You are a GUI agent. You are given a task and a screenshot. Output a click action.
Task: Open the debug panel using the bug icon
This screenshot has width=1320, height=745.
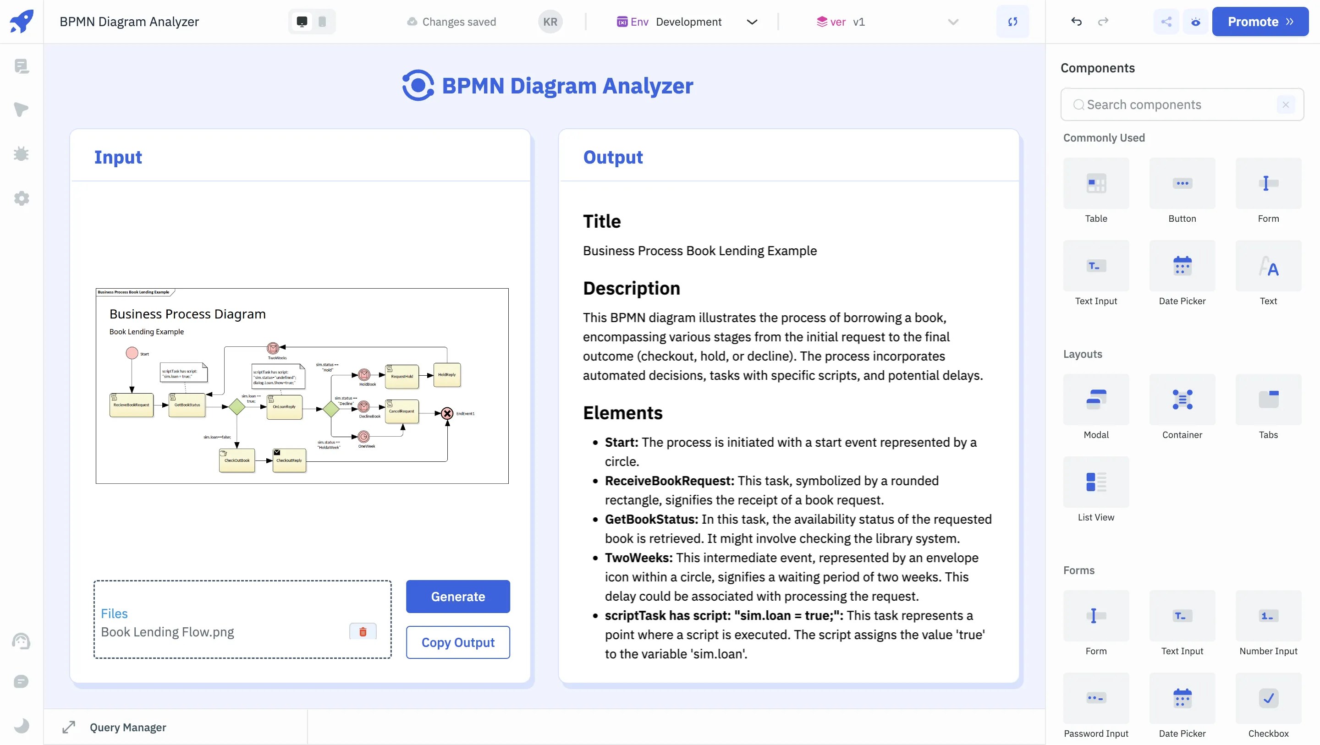pos(21,153)
